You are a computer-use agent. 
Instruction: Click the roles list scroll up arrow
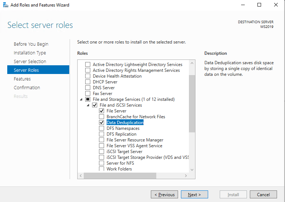(x=192, y=63)
